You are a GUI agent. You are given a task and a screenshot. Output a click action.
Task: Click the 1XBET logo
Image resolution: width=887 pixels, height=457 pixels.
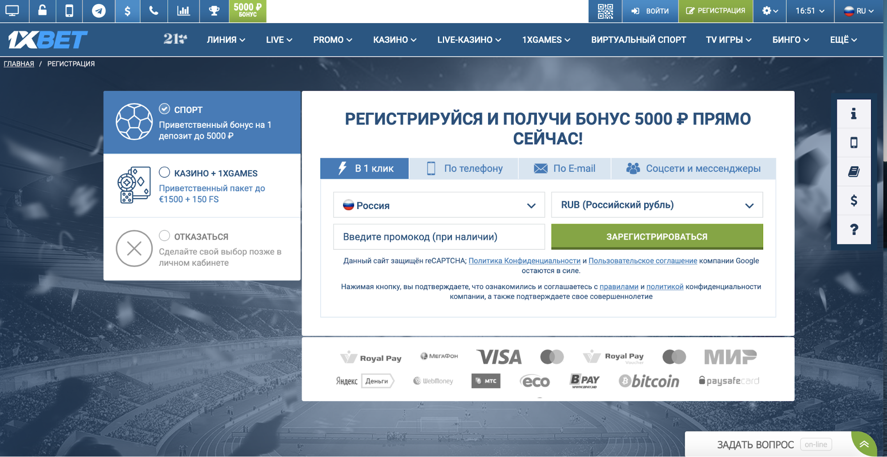click(48, 40)
